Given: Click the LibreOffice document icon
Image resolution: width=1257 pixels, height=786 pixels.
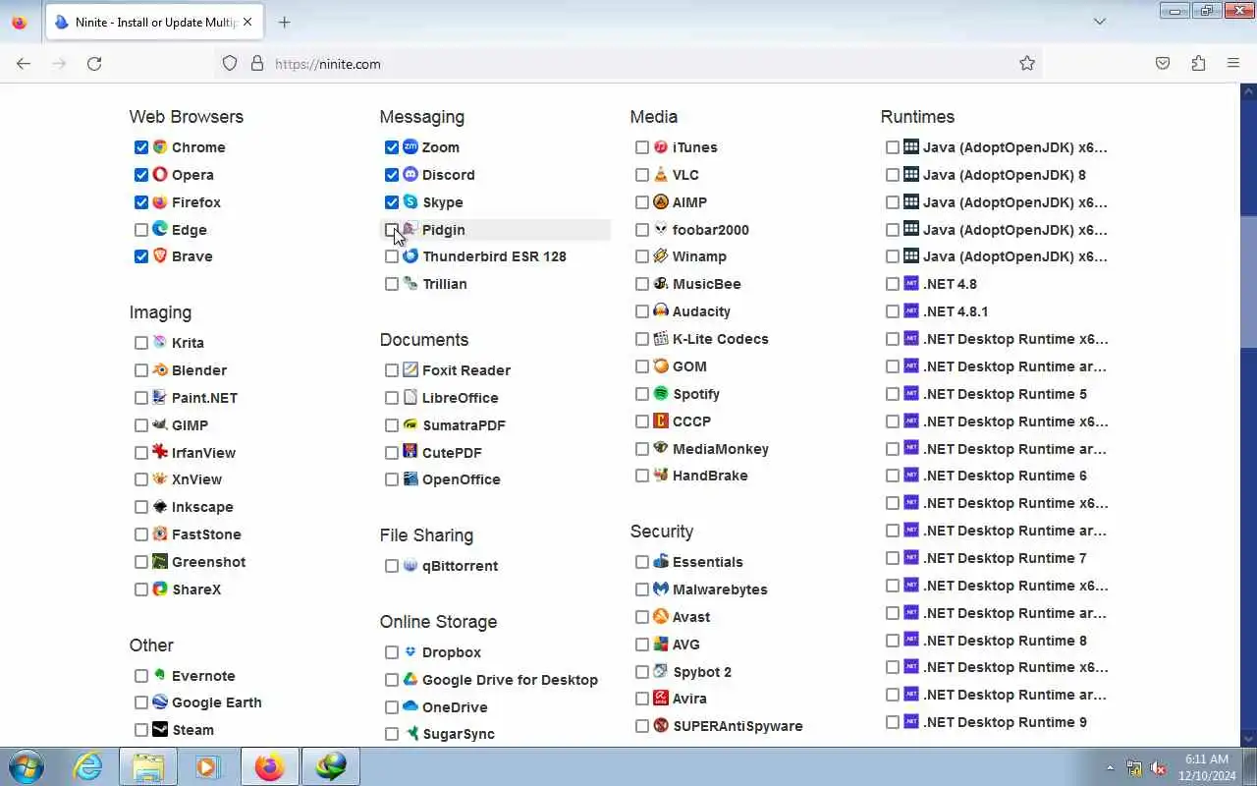Looking at the screenshot, I should coord(410,397).
